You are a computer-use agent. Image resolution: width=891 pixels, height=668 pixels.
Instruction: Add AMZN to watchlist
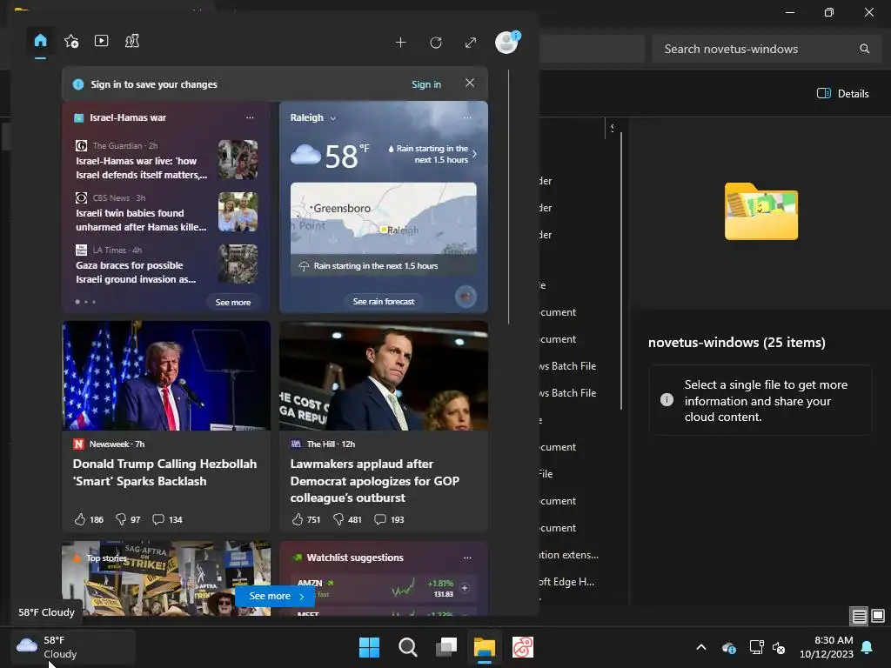click(x=465, y=588)
